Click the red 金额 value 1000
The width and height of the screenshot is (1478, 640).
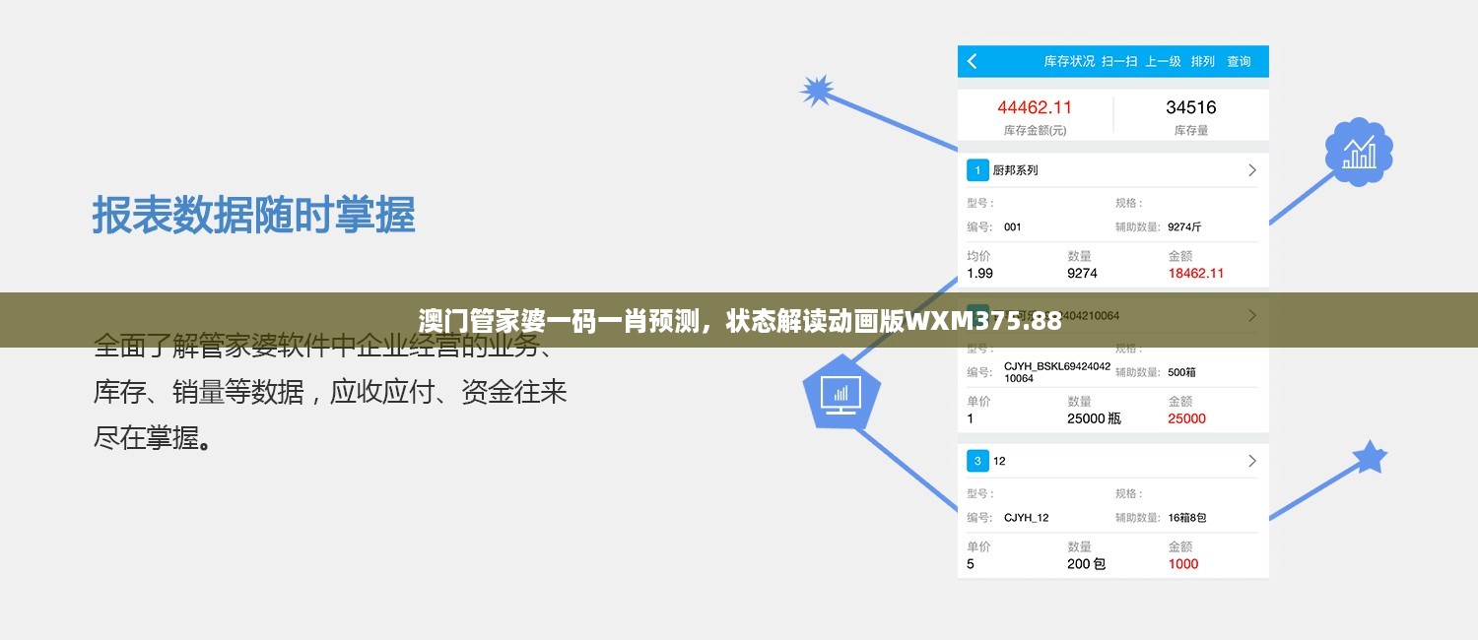click(1183, 564)
